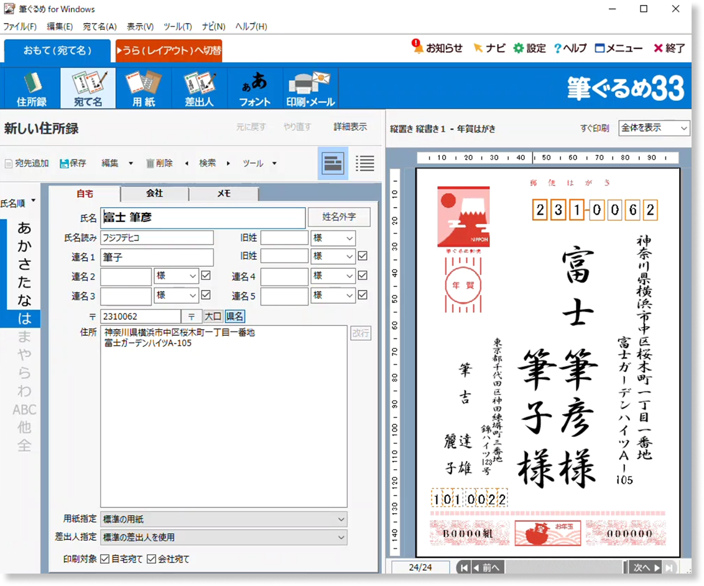Screen dimensions: 704x586
Task: Toggle the 連名2 honorific checkbox
Action: (206, 276)
